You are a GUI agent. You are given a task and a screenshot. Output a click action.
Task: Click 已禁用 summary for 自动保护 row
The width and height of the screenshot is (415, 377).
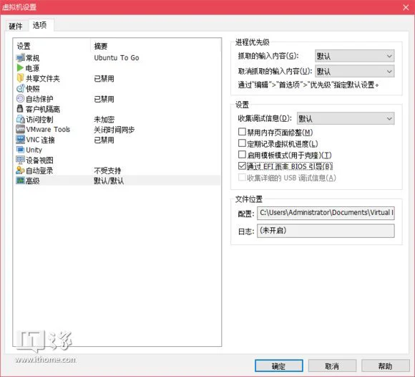pyautogui.click(x=104, y=99)
